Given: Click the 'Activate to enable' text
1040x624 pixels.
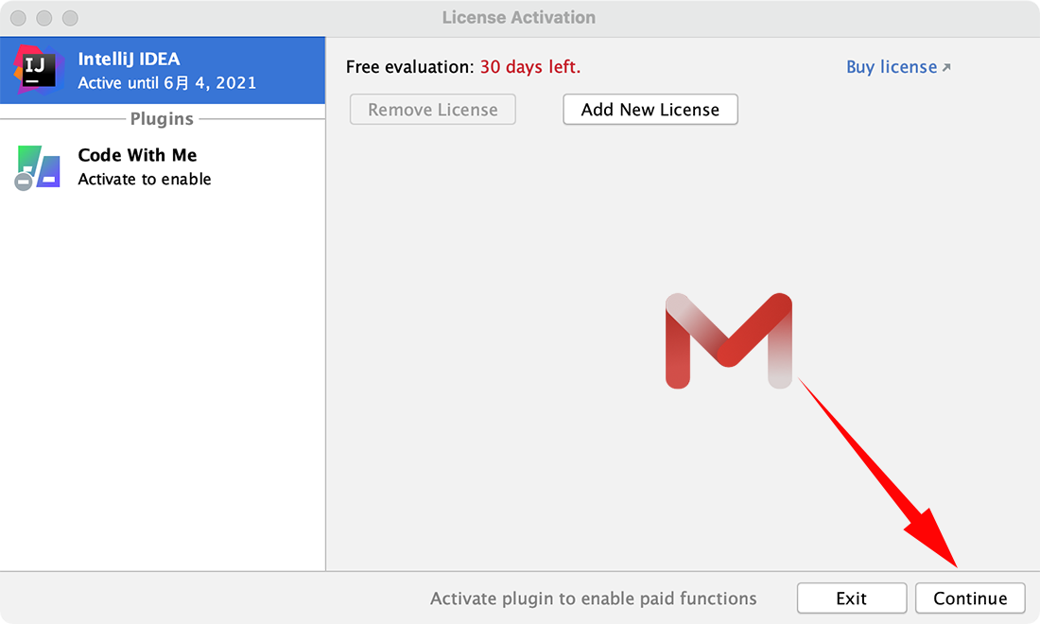Looking at the screenshot, I should tap(144, 179).
